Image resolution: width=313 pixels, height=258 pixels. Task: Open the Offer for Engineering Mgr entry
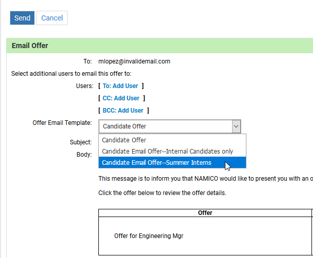[149, 236]
